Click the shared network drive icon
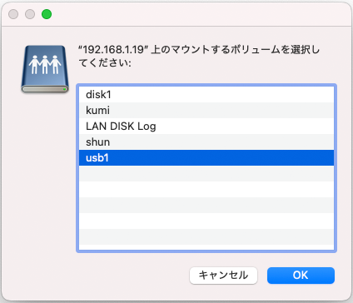 pos(45,69)
